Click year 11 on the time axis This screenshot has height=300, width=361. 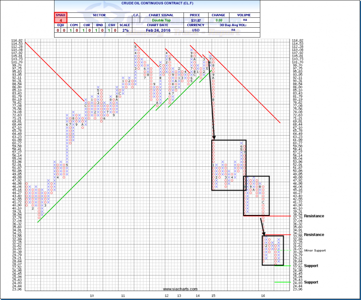pos(123,295)
